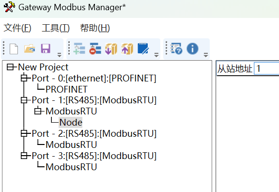The image size is (279, 192).
Task: Select Port - 1:[RS485]:[ModbusRTU] tree item
Action: click(x=94, y=100)
